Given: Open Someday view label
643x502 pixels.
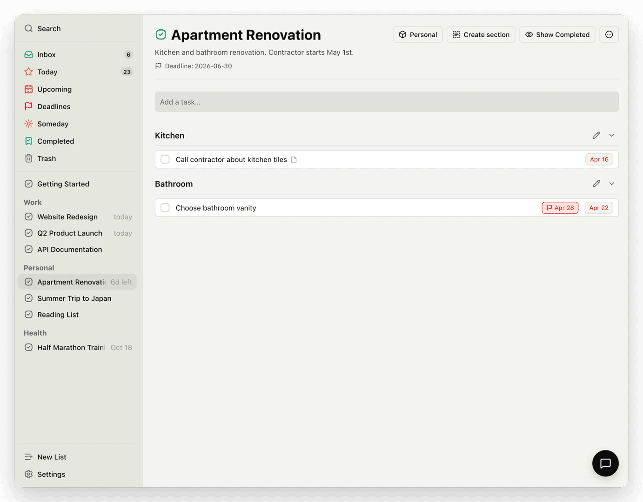Looking at the screenshot, I should pos(53,124).
